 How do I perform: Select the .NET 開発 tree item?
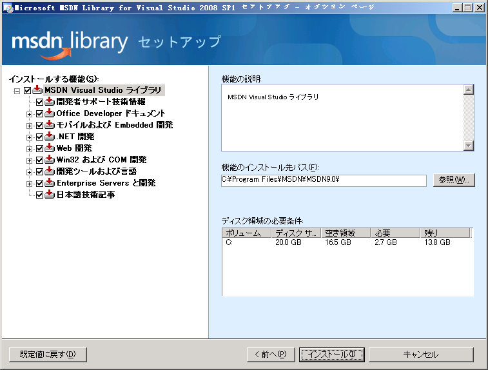(75, 137)
